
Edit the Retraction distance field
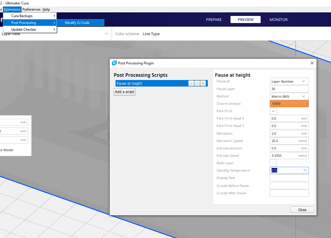[289, 133]
